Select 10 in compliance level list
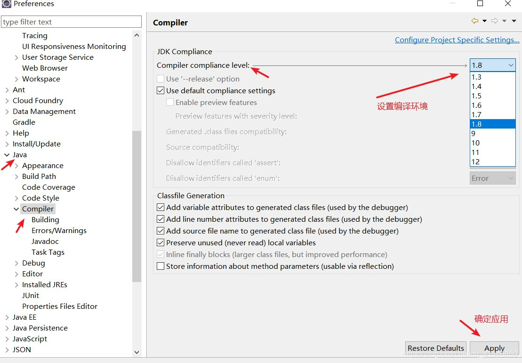The width and height of the screenshot is (522, 363). [x=493, y=143]
